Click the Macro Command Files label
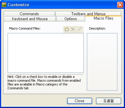This screenshot has width=125, height=108. click(25, 28)
